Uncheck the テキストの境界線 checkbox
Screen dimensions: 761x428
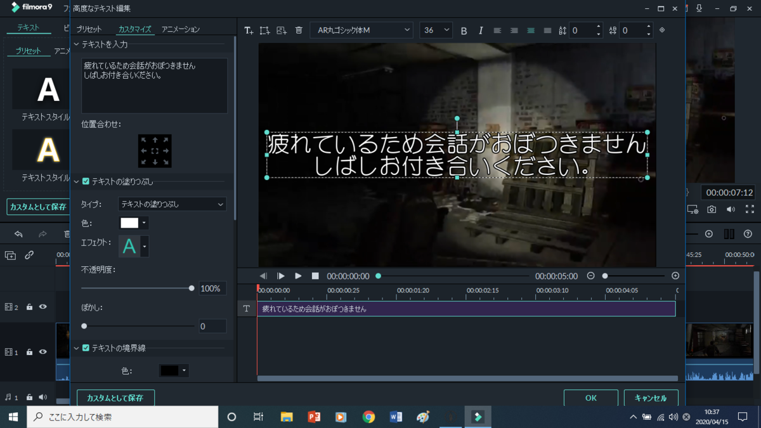pyautogui.click(x=86, y=348)
